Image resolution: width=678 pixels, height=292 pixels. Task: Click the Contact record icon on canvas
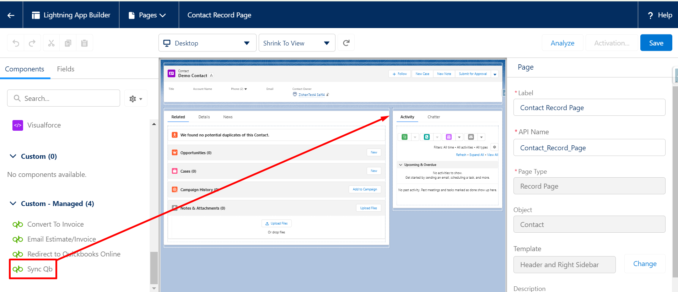coord(172,73)
